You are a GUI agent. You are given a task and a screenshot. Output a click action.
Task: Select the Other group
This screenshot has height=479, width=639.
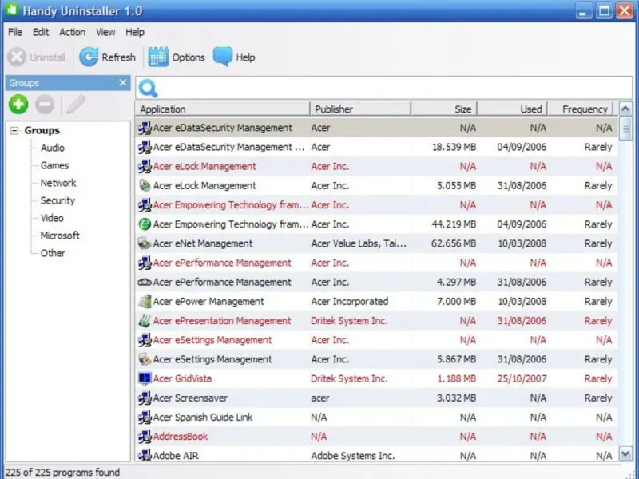coord(53,253)
